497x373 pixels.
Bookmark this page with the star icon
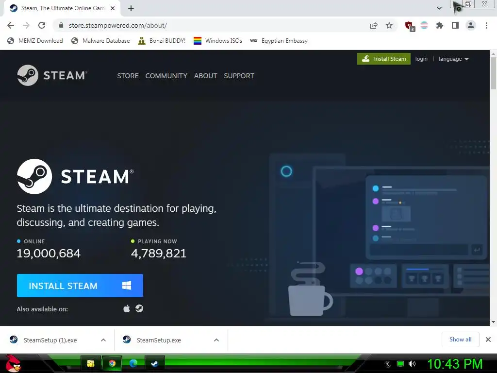(389, 25)
